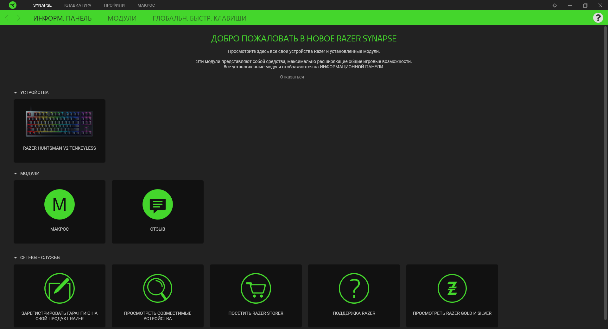Viewport: 608px width, 329px height.
Task: Open the Макрос module green M icon
Action: click(60, 204)
